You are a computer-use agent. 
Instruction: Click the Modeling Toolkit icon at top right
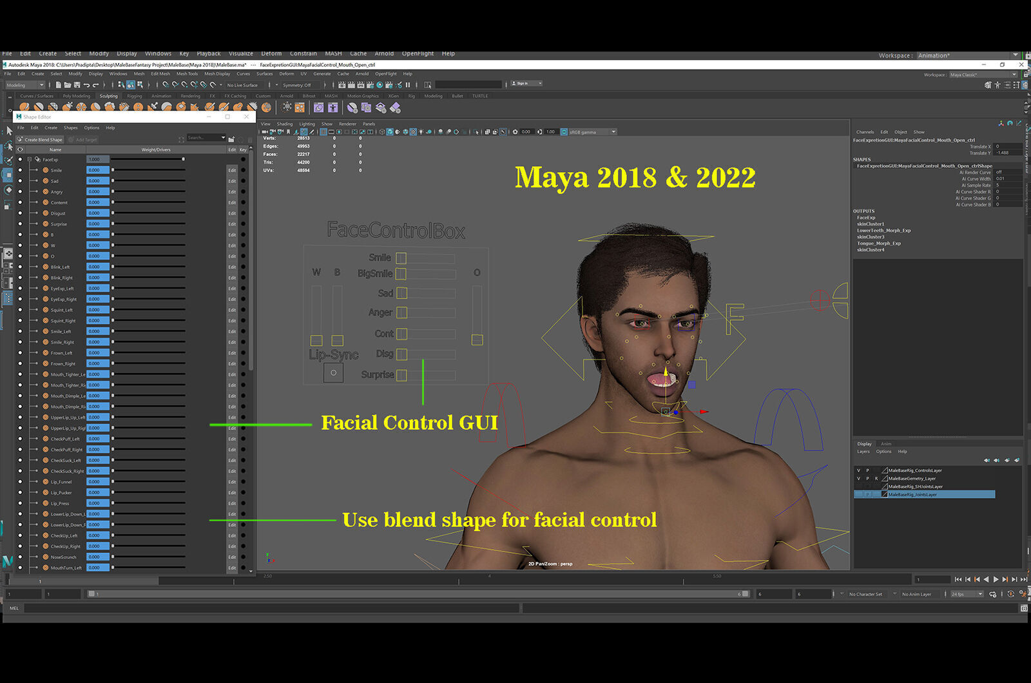[x=988, y=84]
